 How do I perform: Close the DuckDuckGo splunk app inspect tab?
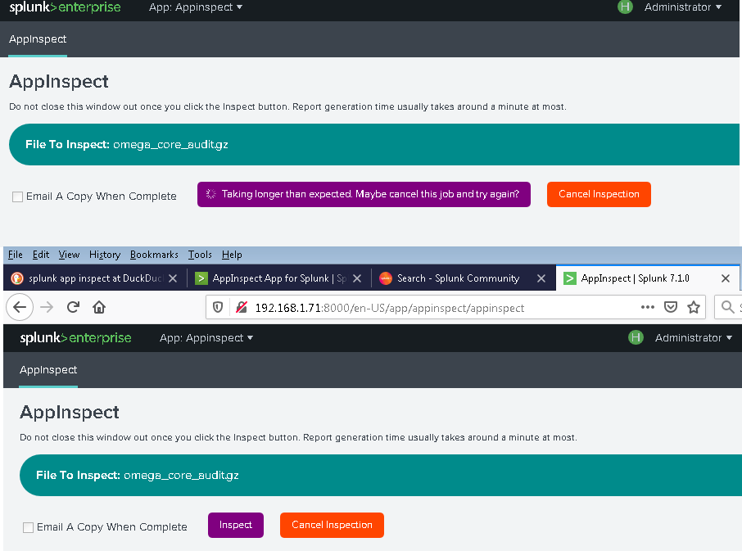point(173,278)
